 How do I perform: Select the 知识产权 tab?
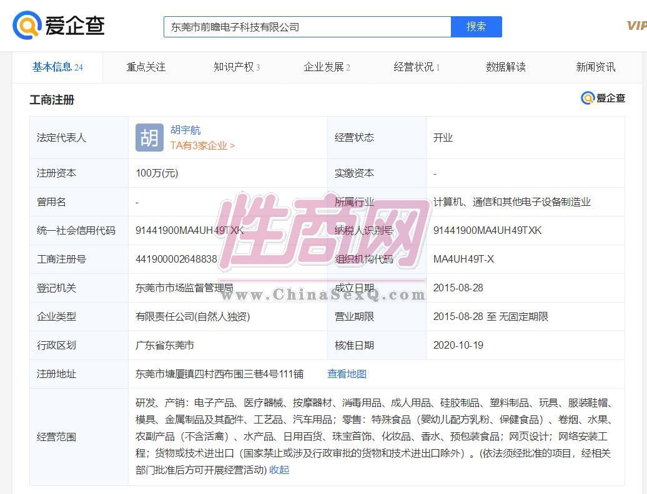pyautogui.click(x=236, y=67)
